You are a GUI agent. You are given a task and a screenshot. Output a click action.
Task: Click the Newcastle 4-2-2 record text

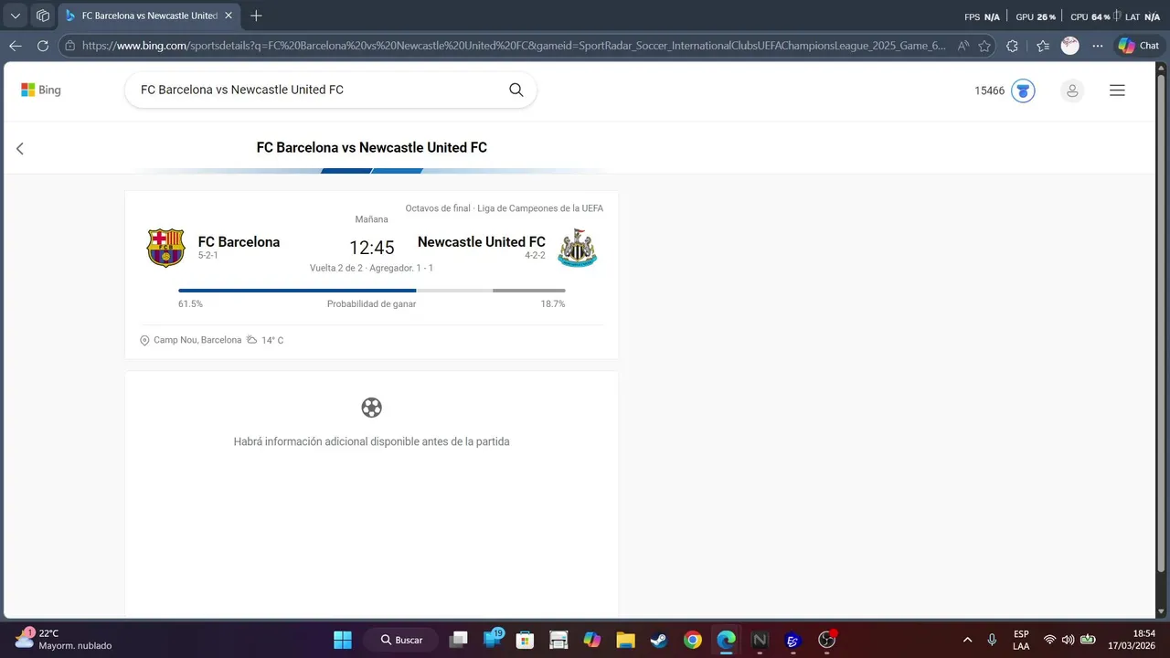pyautogui.click(x=535, y=256)
